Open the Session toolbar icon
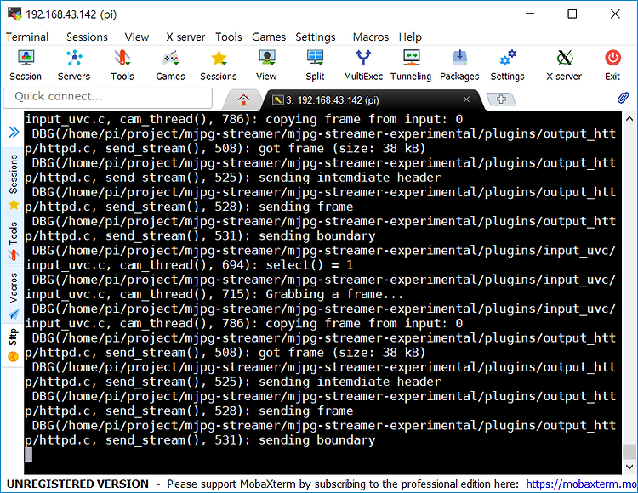Image resolution: width=638 pixels, height=493 pixels. tap(26, 65)
